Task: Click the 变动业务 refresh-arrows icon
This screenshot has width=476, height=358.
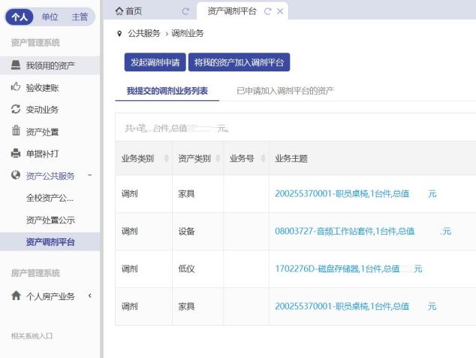Action: coord(16,109)
